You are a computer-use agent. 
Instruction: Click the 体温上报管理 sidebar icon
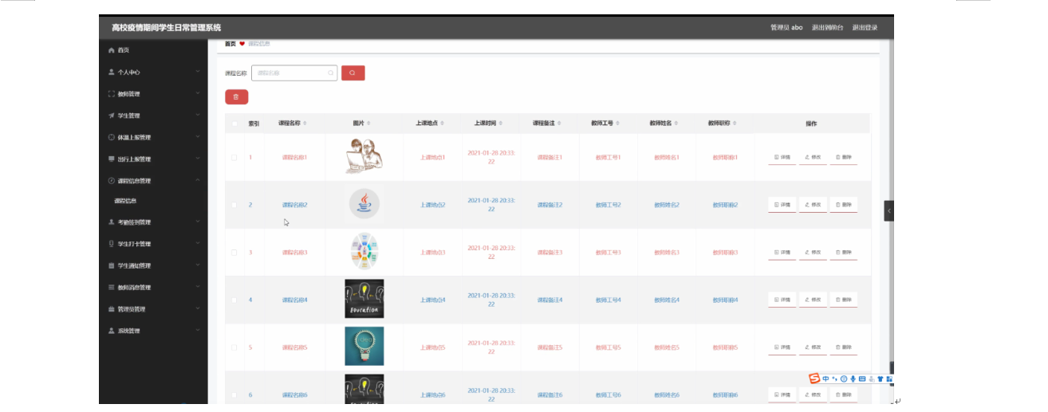[112, 137]
